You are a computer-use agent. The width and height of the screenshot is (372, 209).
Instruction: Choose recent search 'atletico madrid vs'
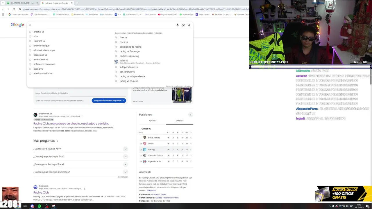(x=43, y=73)
